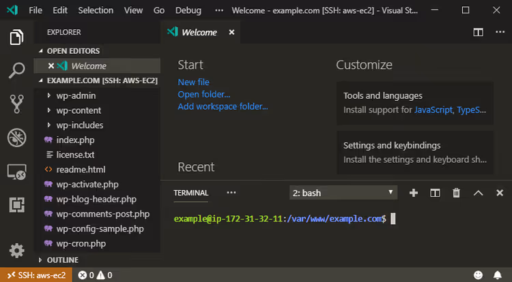This screenshot has height=282, width=512.
Task: Open the View menu
Action: (x=133, y=10)
